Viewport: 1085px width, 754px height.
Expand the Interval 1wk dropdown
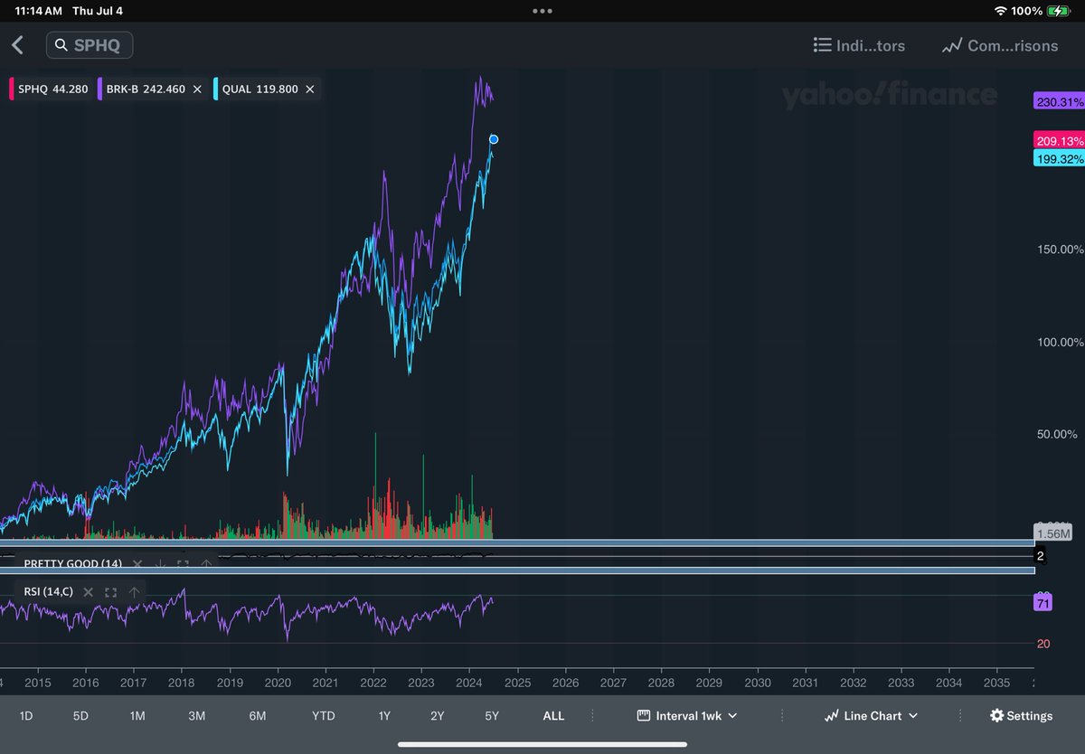point(687,715)
